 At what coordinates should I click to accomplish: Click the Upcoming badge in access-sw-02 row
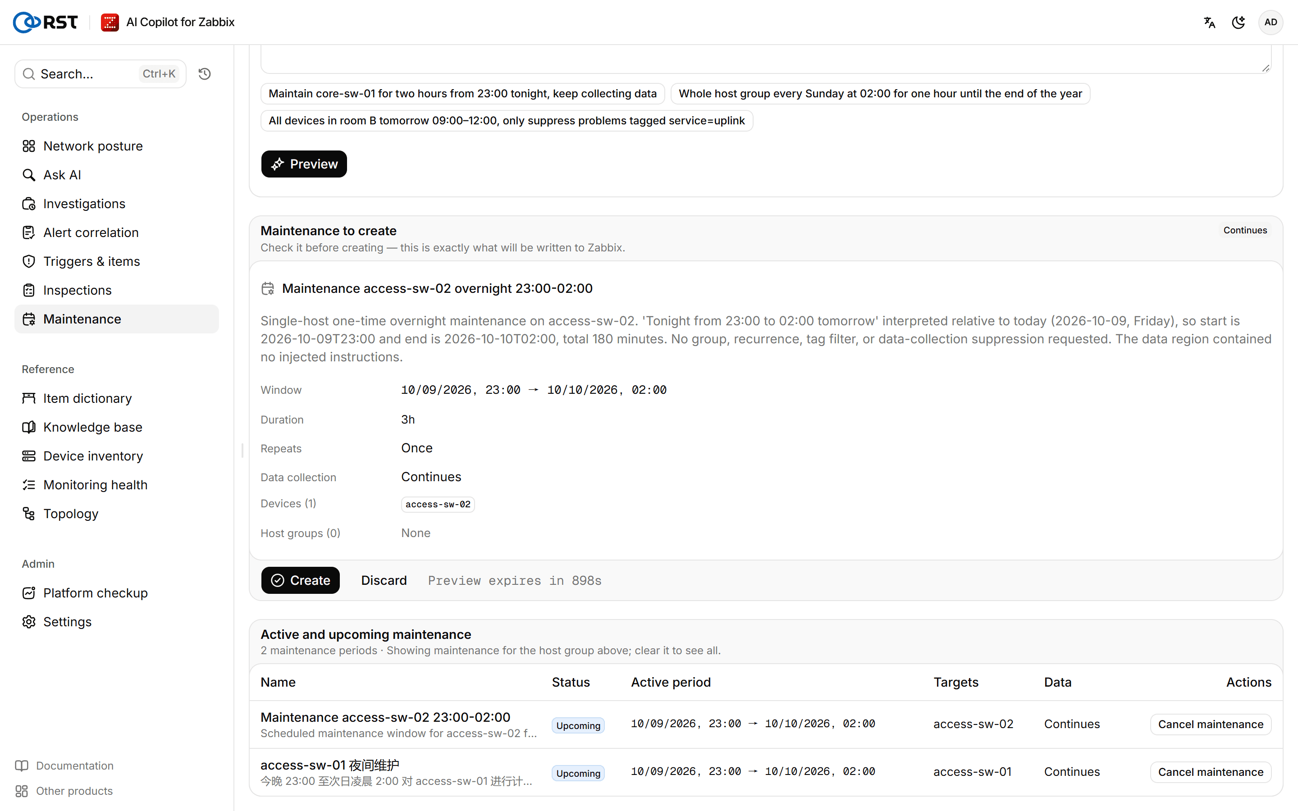click(578, 725)
